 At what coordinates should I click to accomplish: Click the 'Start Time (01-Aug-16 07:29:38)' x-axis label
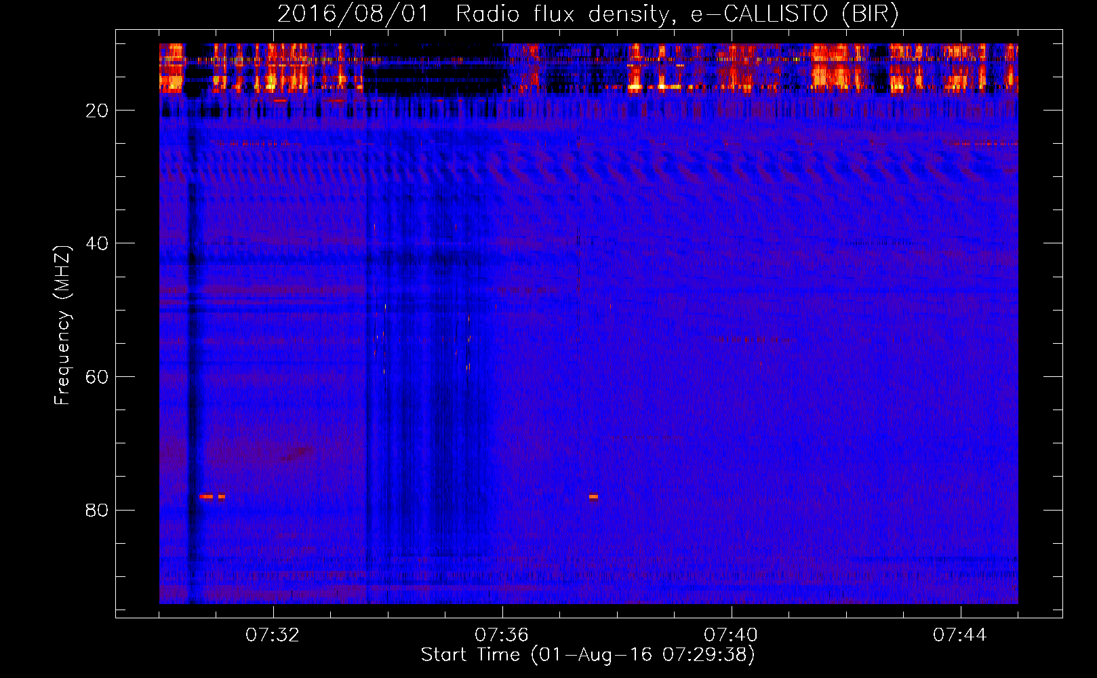588,655
